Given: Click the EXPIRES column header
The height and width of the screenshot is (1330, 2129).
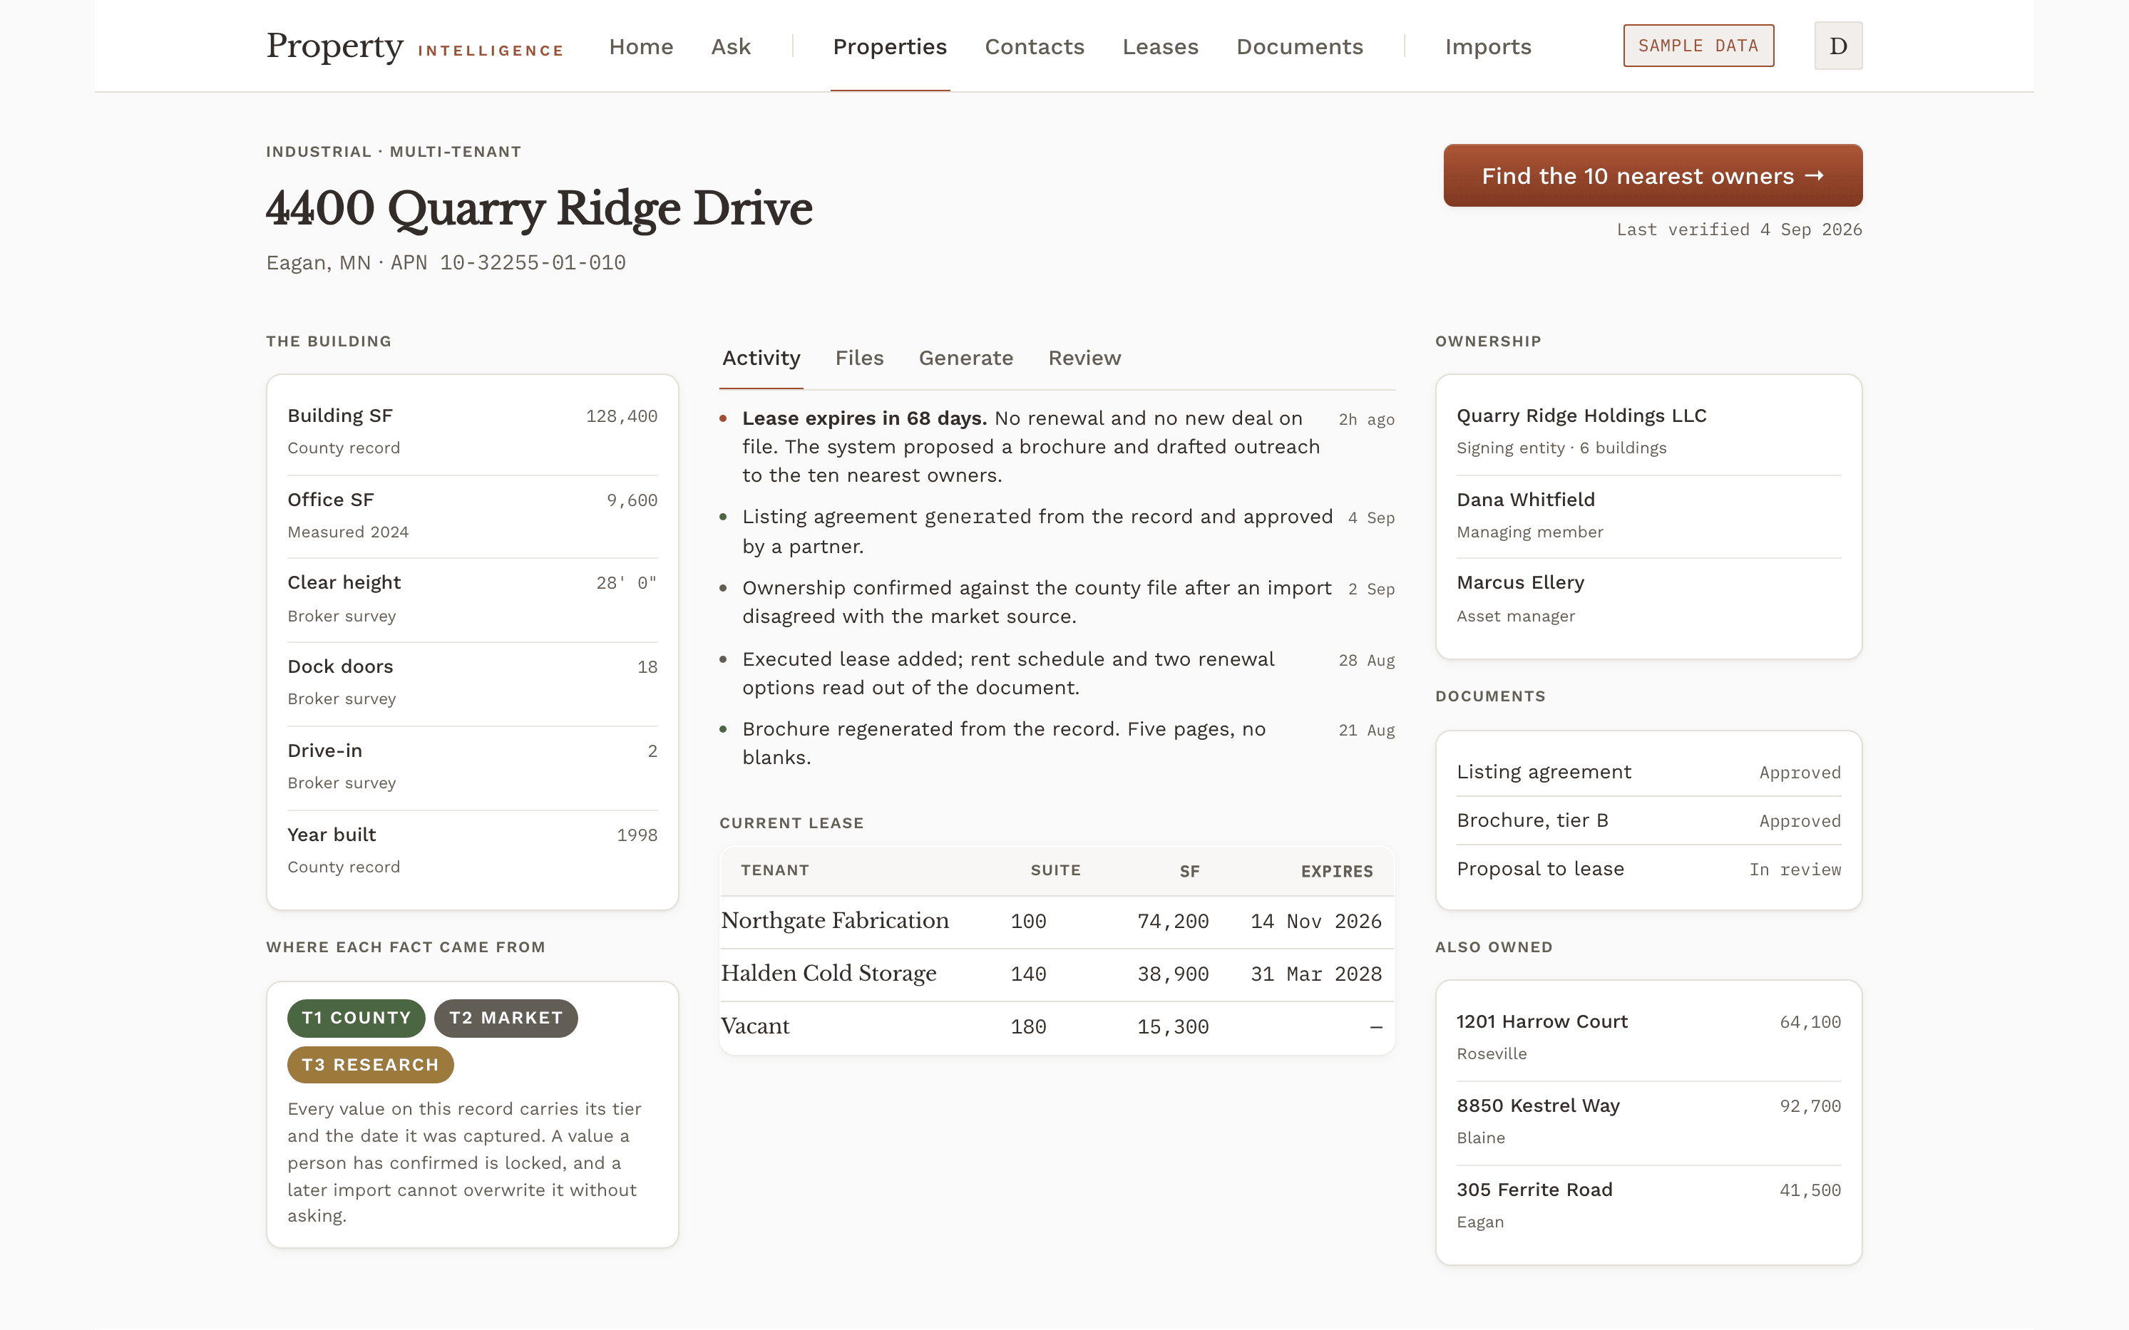Looking at the screenshot, I should tap(1336, 871).
